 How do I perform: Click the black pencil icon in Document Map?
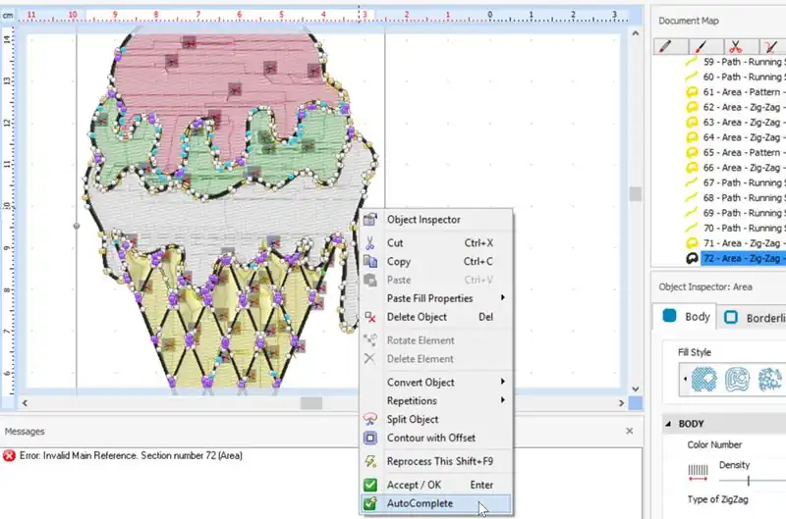click(665, 46)
